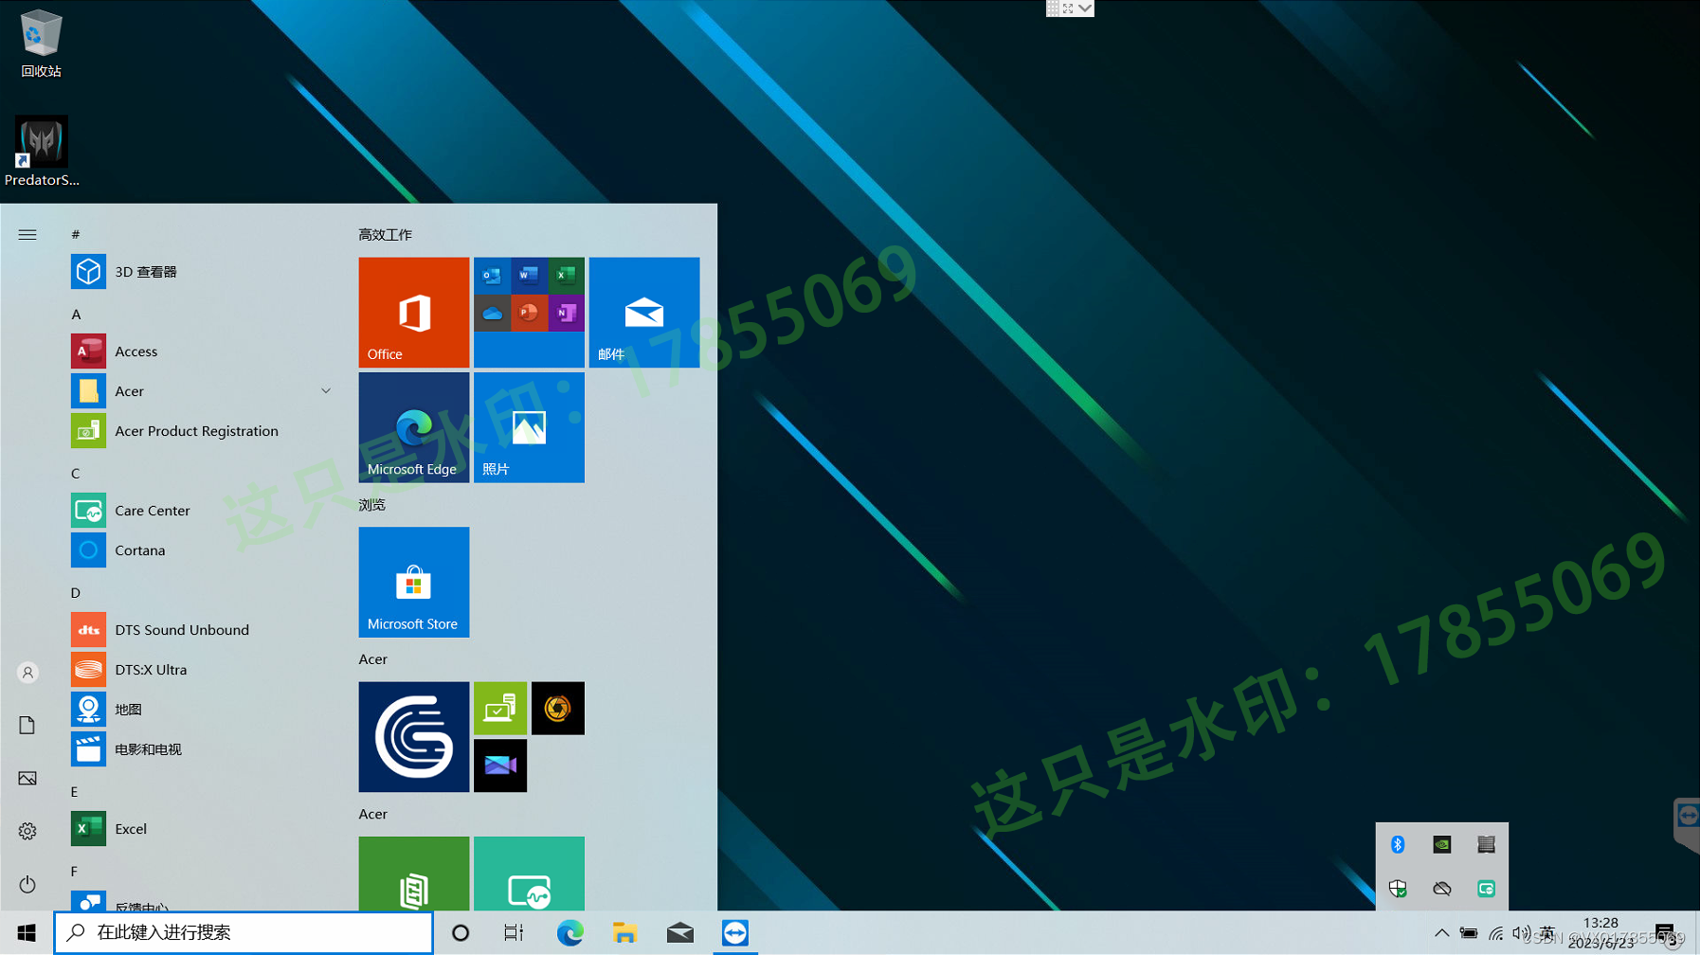The height and width of the screenshot is (955, 1700).
Task: Click the letter D header in app list
Action: pos(76,593)
